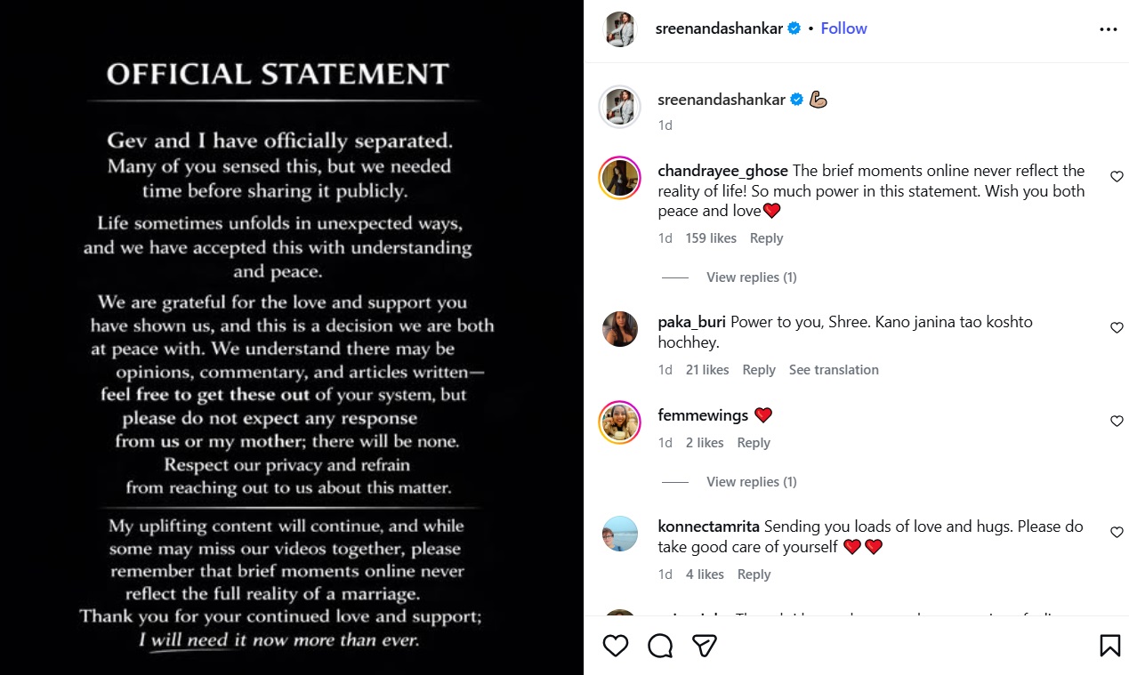Viewport: 1129px width, 675px height.
Task: Save the post with the bookmark icon
Action: pyautogui.click(x=1109, y=646)
